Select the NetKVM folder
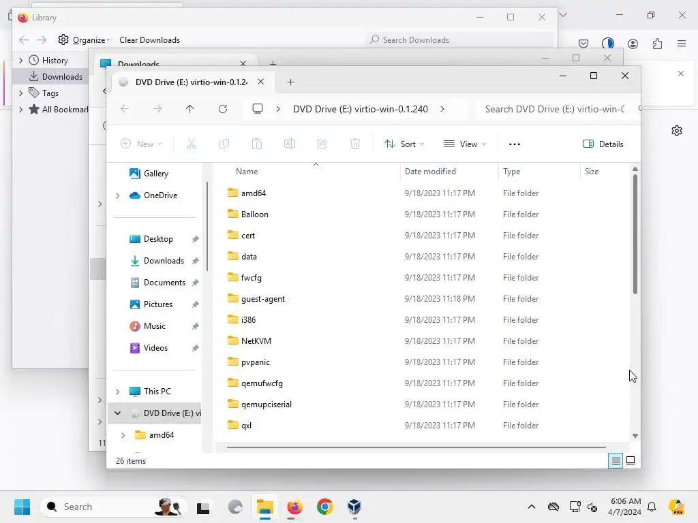This screenshot has height=523, width=698. 256,341
